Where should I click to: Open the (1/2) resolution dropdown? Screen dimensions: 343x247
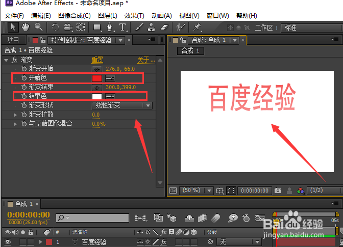click(x=325, y=190)
